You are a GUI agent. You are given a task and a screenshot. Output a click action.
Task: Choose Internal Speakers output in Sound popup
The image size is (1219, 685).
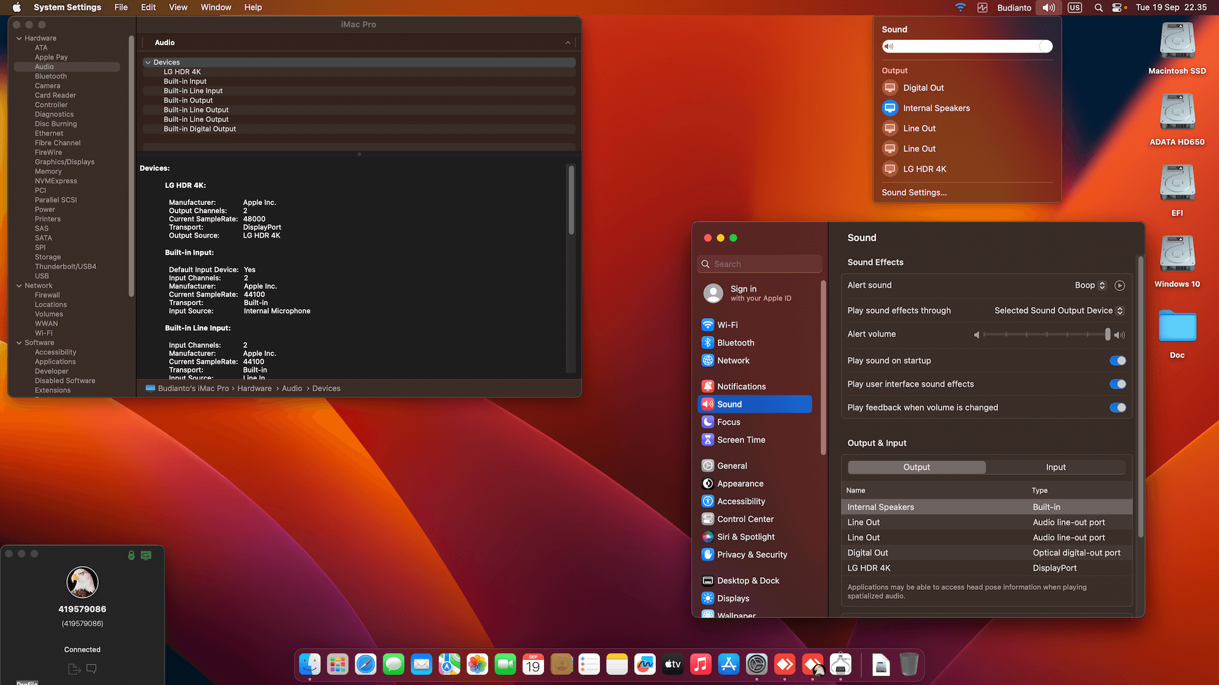click(x=936, y=108)
